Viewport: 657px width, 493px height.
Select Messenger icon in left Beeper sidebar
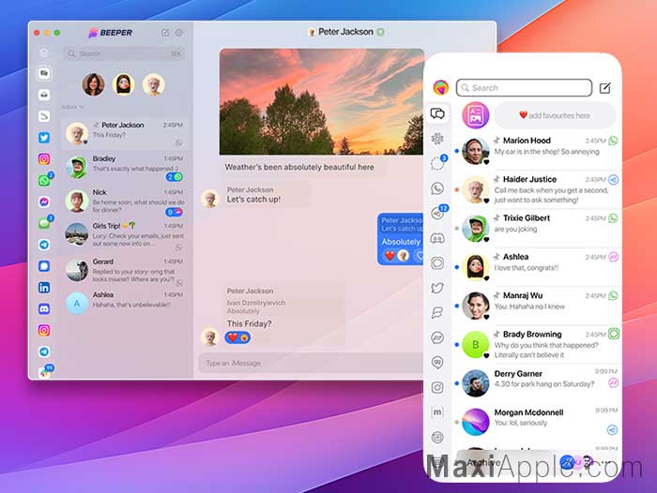click(44, 202)
